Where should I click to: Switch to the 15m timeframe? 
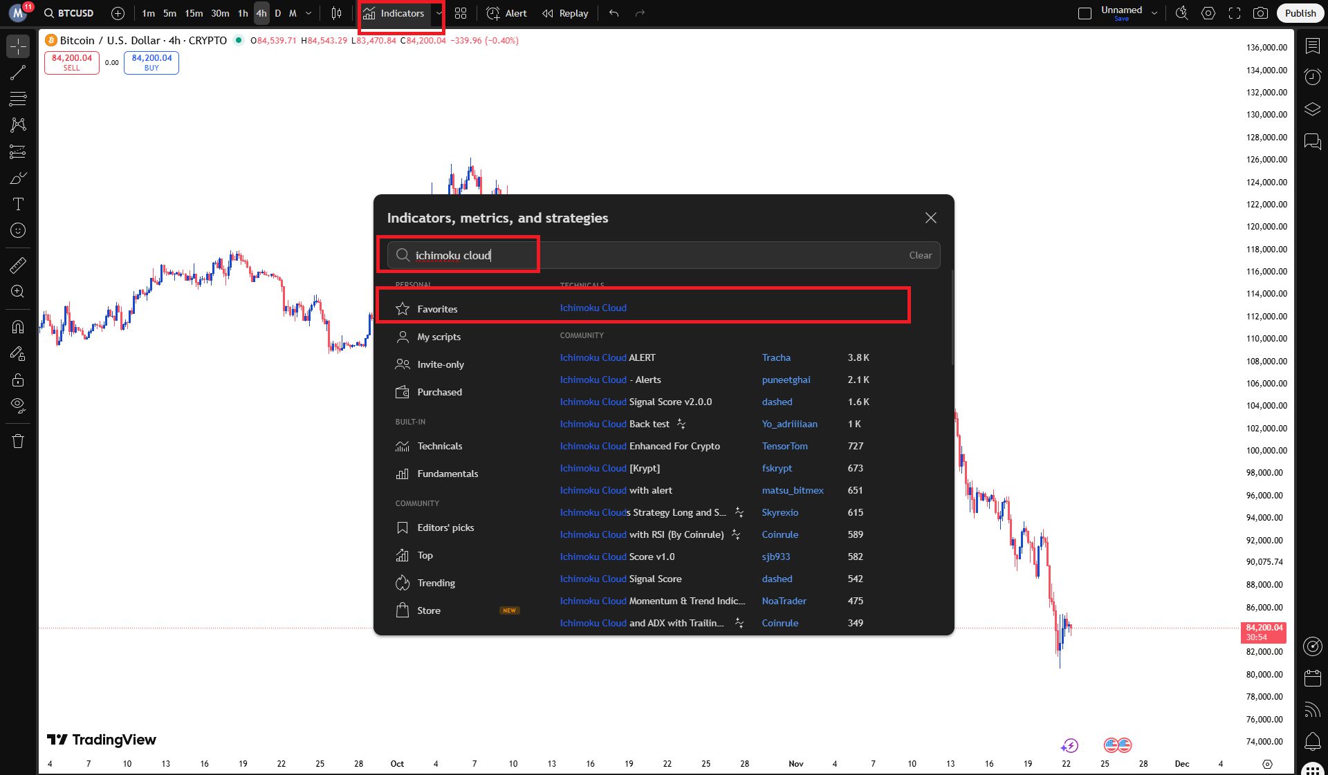click(x=194, y=13)
